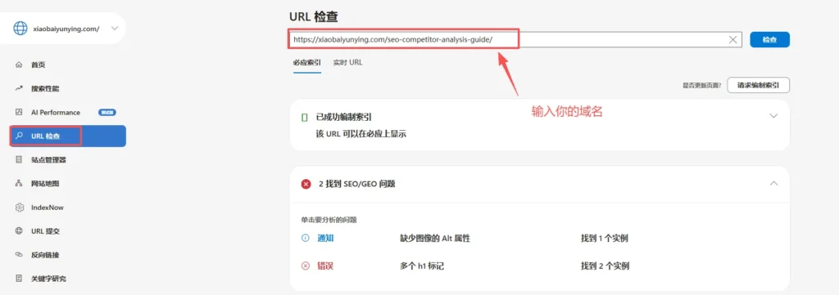This screenshot has width=839, height=295.
Task: Click the green status icon by 已成功编制索引
Action: tap(305, 118)
